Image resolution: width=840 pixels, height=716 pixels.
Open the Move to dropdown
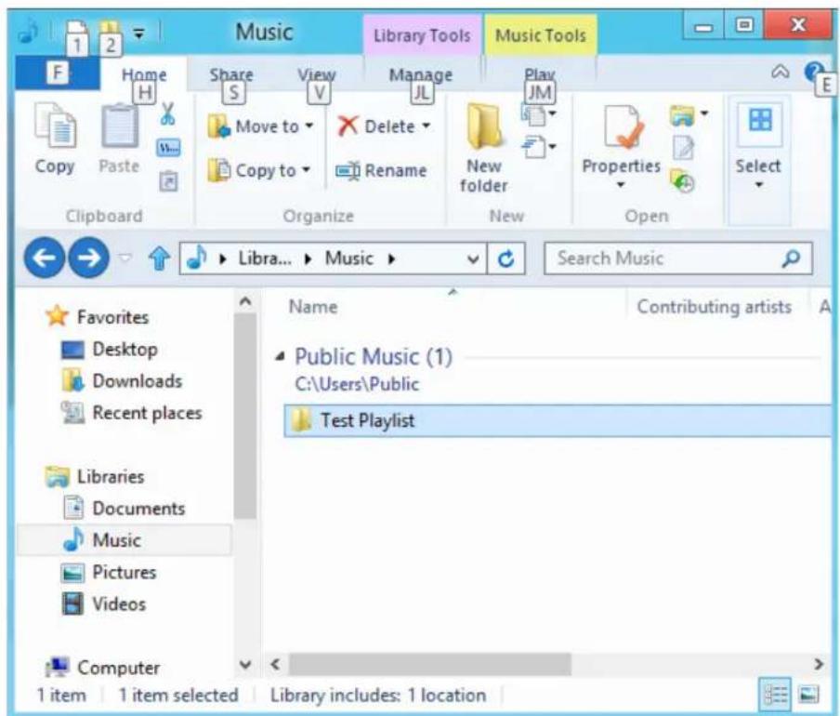(x=260, y=127)
